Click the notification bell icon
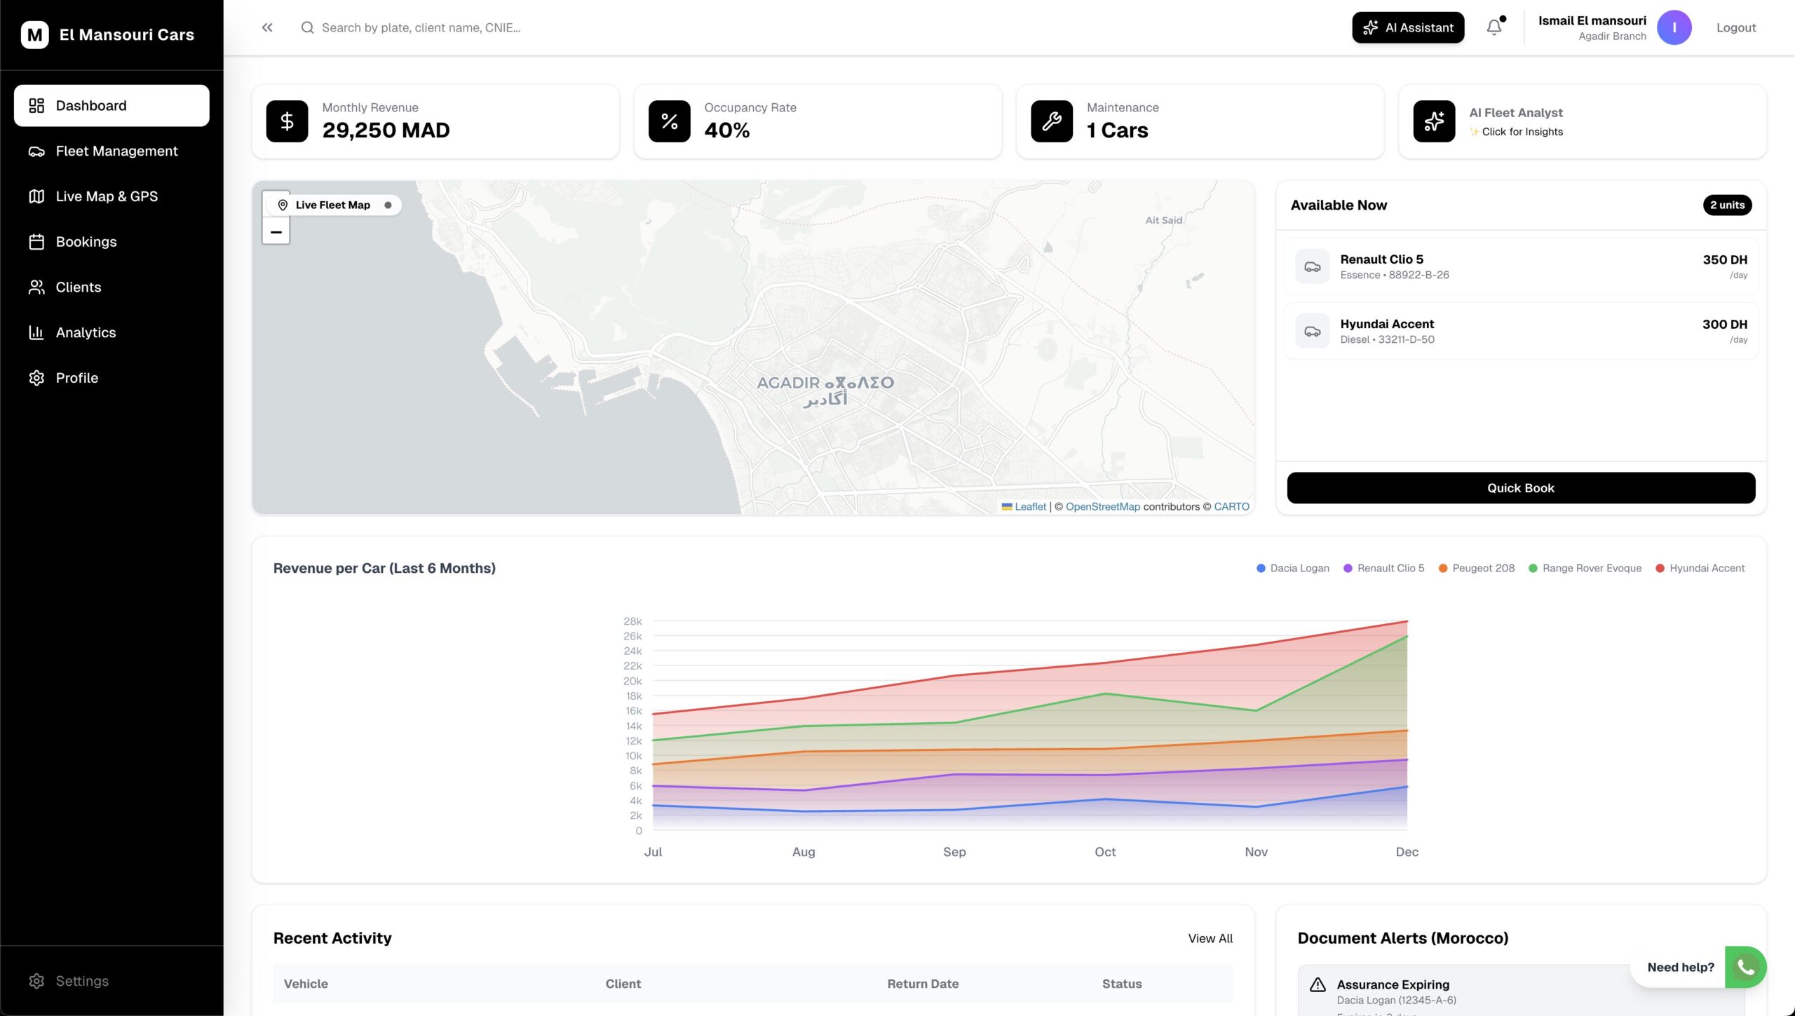 tap(1493, 27)
